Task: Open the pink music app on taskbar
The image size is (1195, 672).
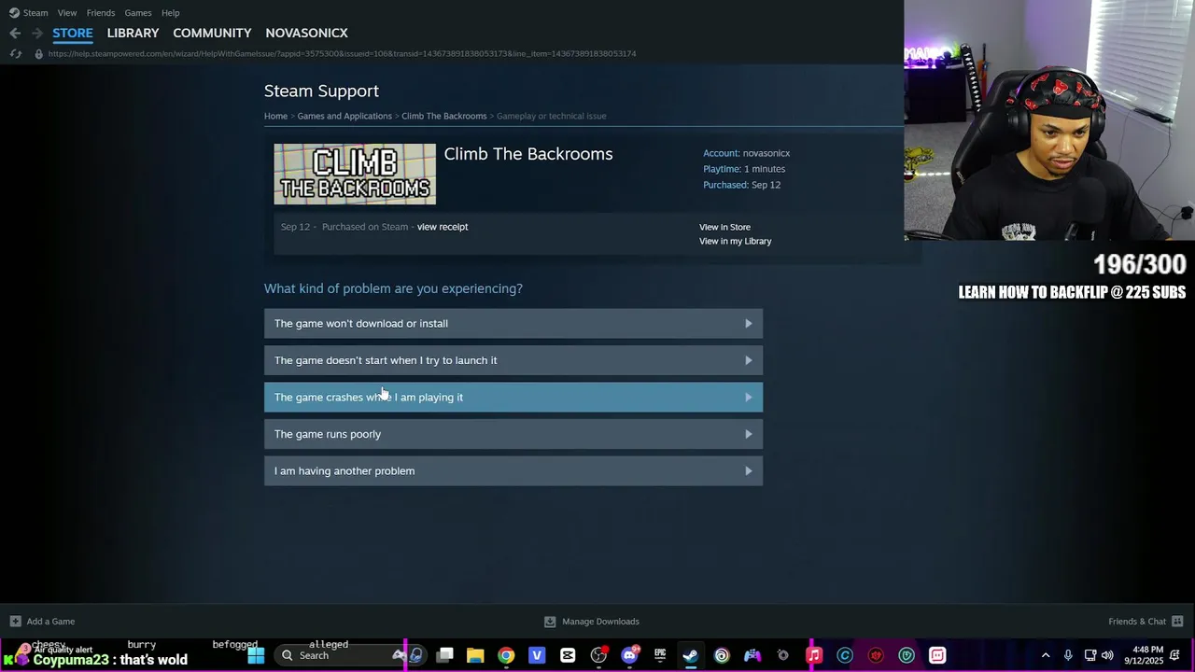Action: click(814, 655)
